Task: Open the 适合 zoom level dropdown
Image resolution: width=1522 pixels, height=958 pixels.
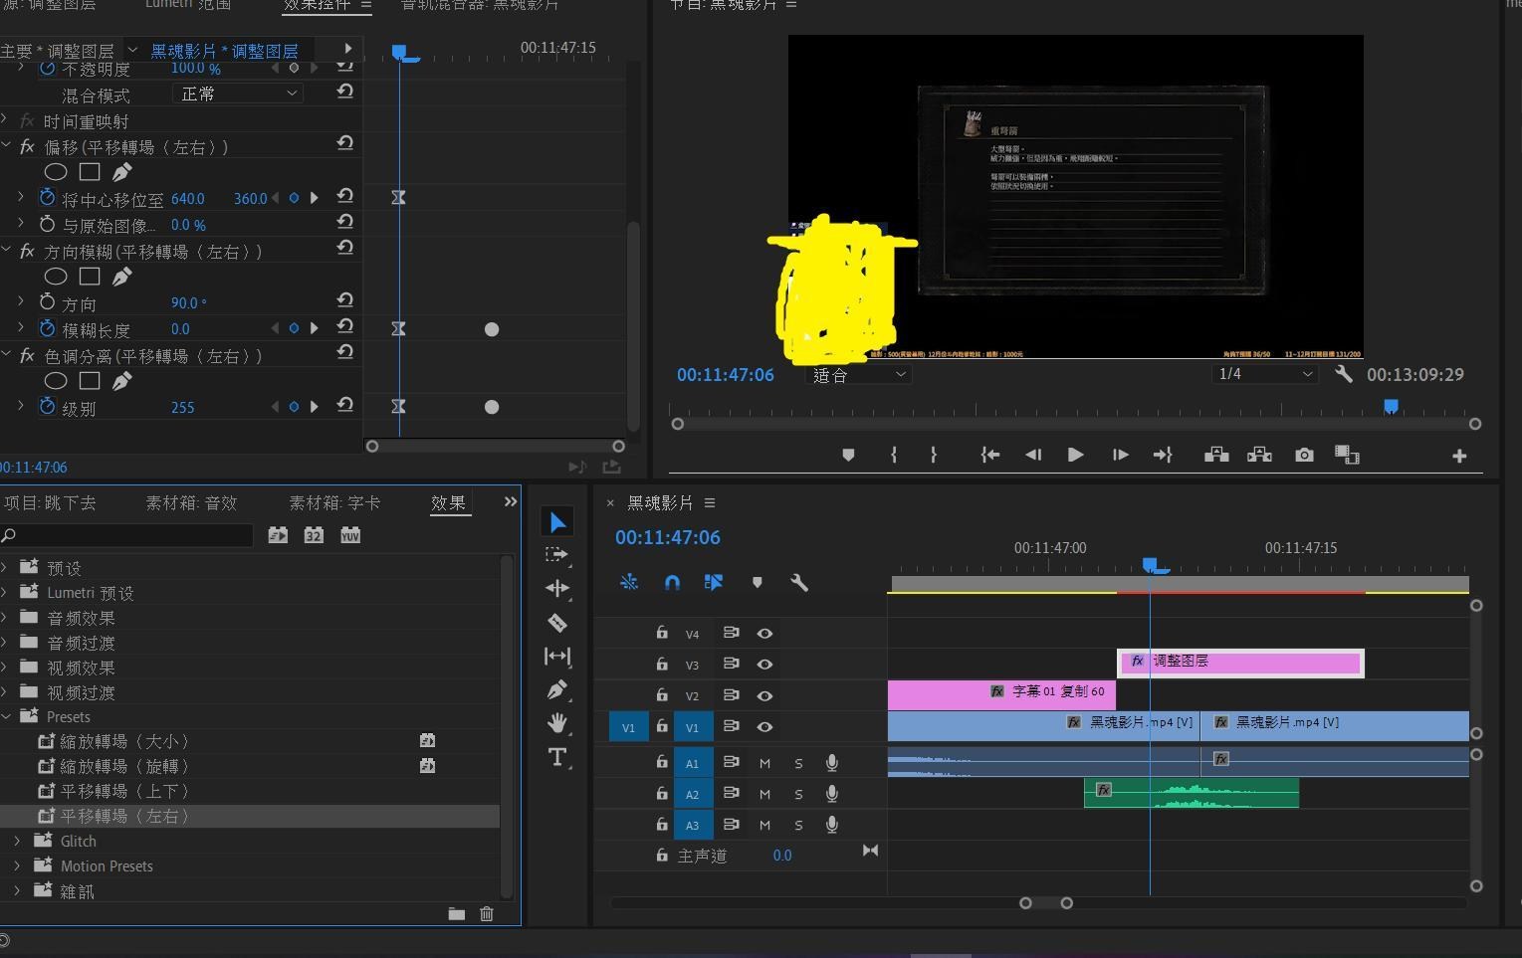Action: point(859,375)
